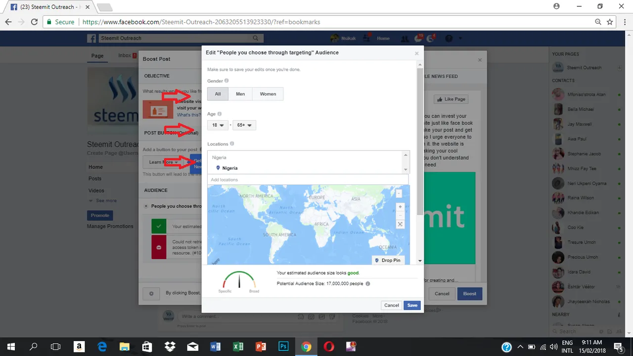The width and height of the screenshot is (633, 356).
Task: Click the Locations info icon
Action: click(232, 144)
